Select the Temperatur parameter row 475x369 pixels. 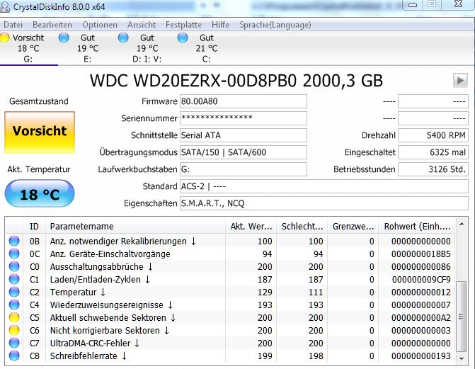[x=230, y=292]
